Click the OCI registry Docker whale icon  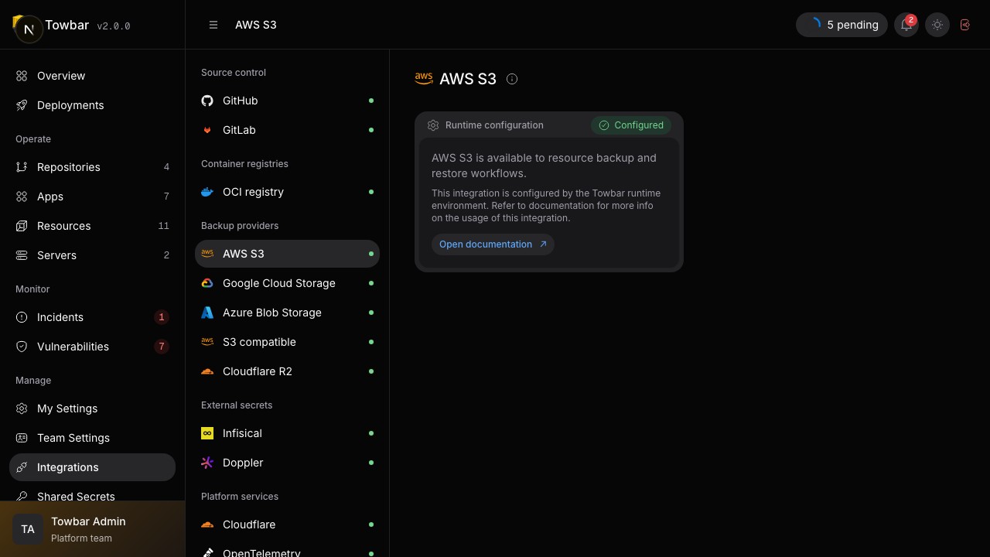point(207,192)
